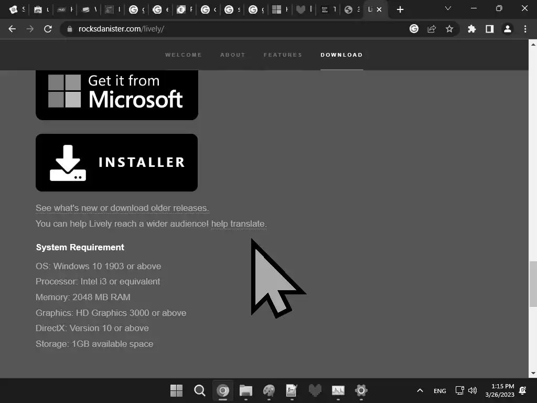
Task: Open the Windows Start menu
Action: (176, 390)
